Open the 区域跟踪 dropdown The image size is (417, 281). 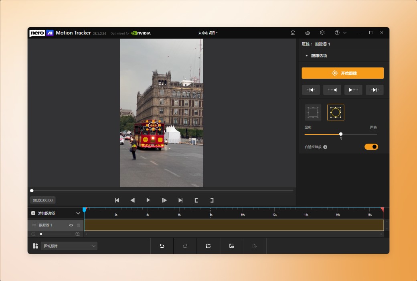(69, 246)
